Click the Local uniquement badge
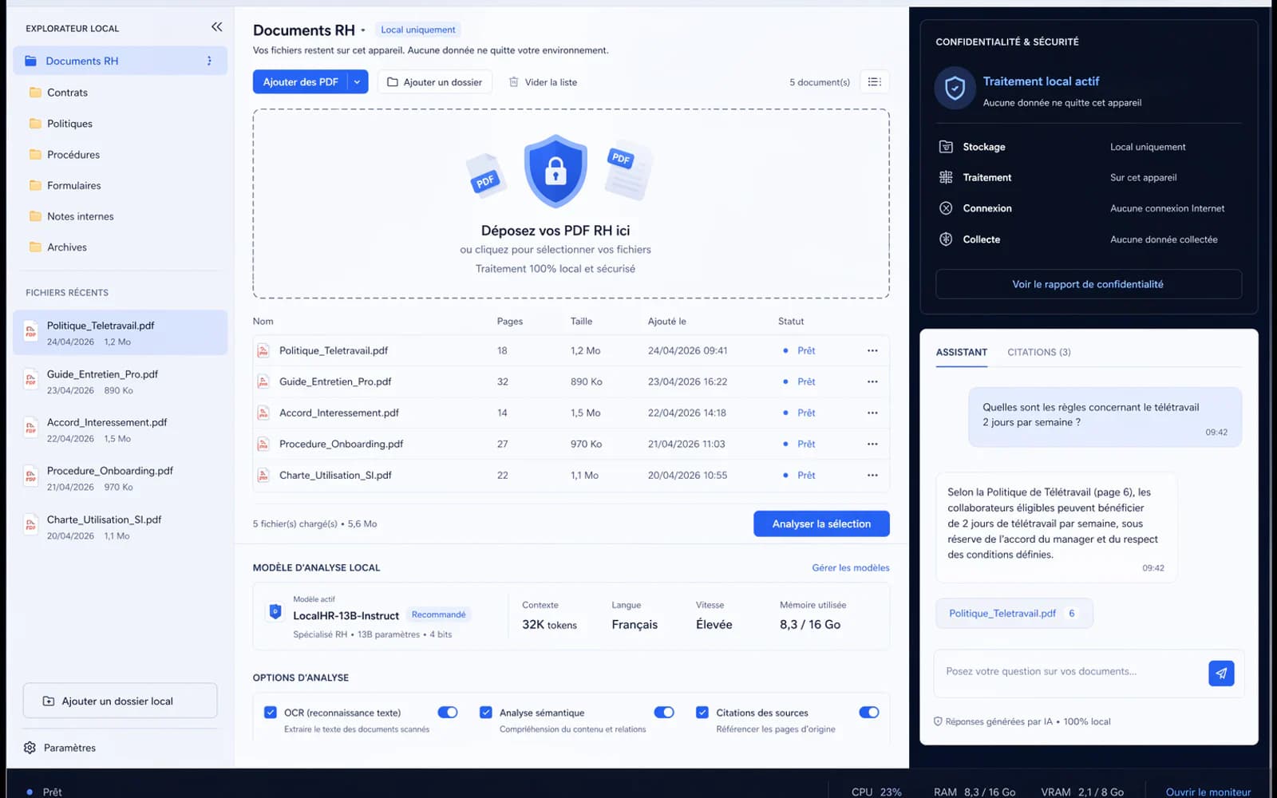Screen dimensions: 1277x798 click(418, 30)
